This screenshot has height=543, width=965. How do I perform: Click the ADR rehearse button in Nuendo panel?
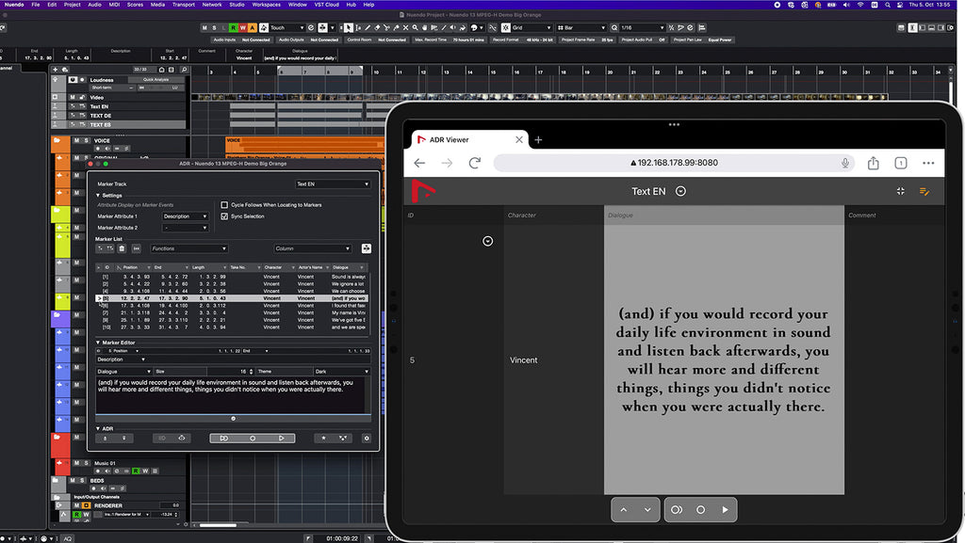(224, 438)
